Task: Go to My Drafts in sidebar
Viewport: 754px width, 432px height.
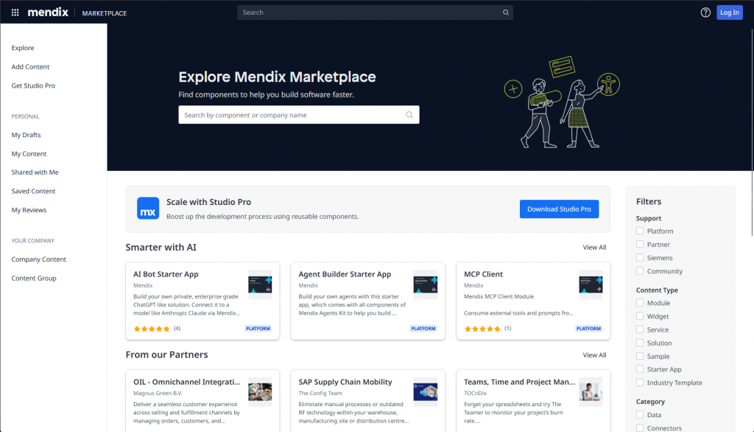Action: [27, 135]
